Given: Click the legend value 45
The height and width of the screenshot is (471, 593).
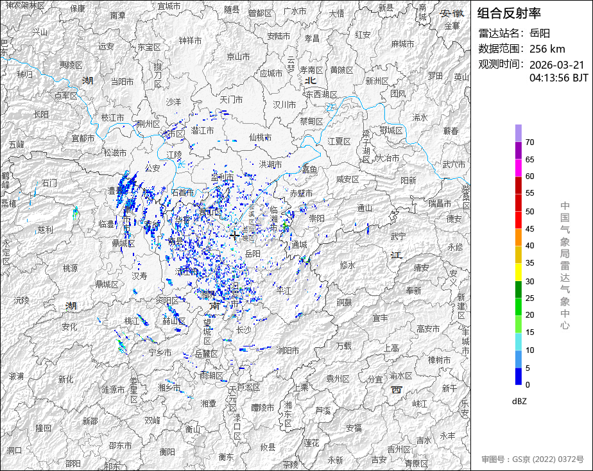Looking at the screenshot, I should coord(530,228).
